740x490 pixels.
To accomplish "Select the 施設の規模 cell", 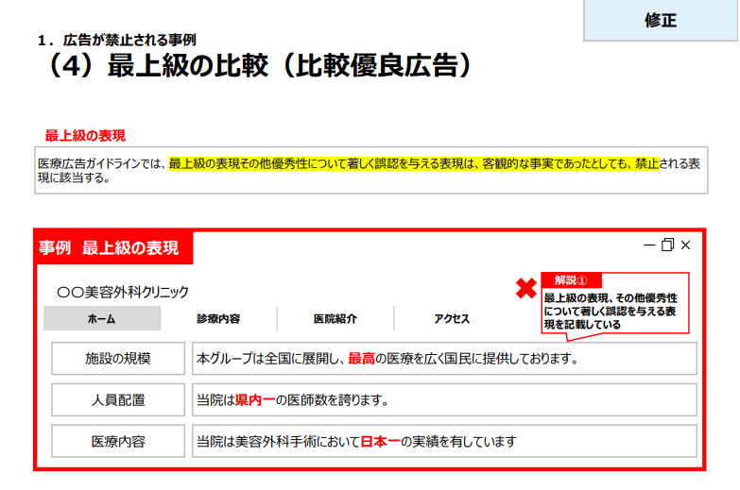I will pos(118,359).
